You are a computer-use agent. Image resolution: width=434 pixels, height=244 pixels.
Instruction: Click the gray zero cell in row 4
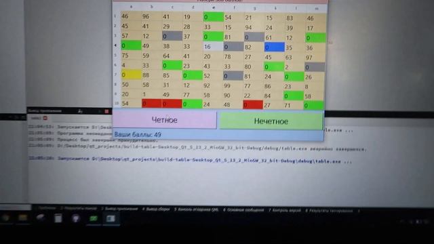233,47
